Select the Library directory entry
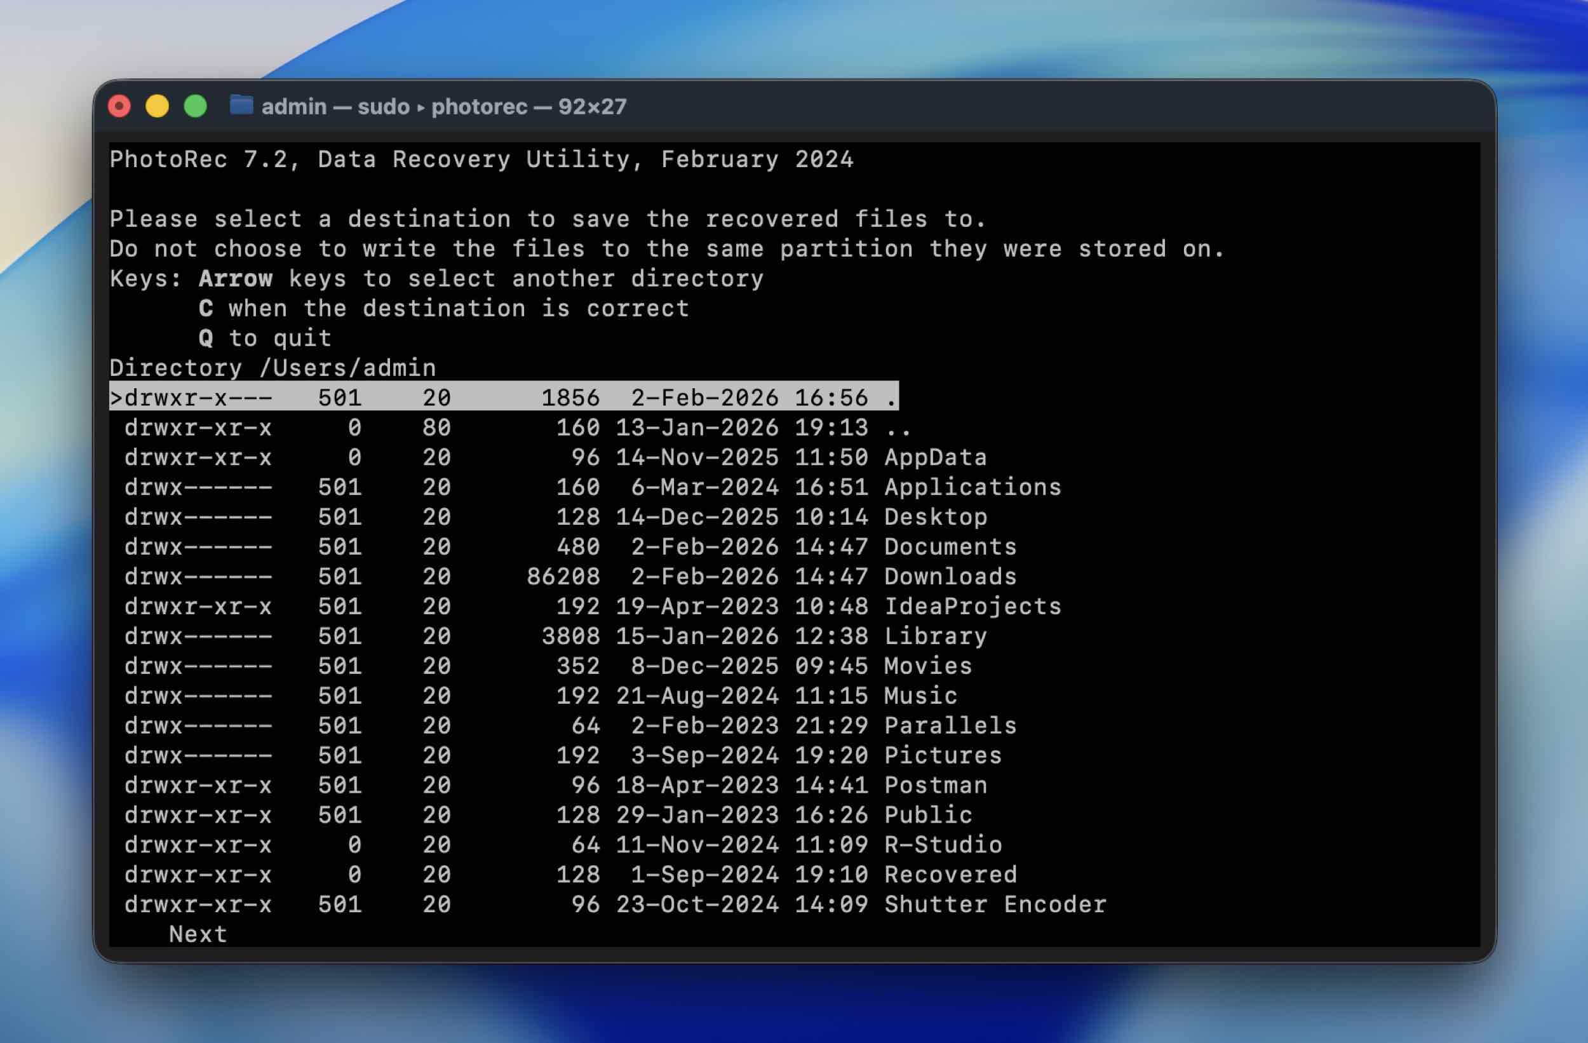This screenshot has height=1043, width=1588. click(x=935, y=636)
